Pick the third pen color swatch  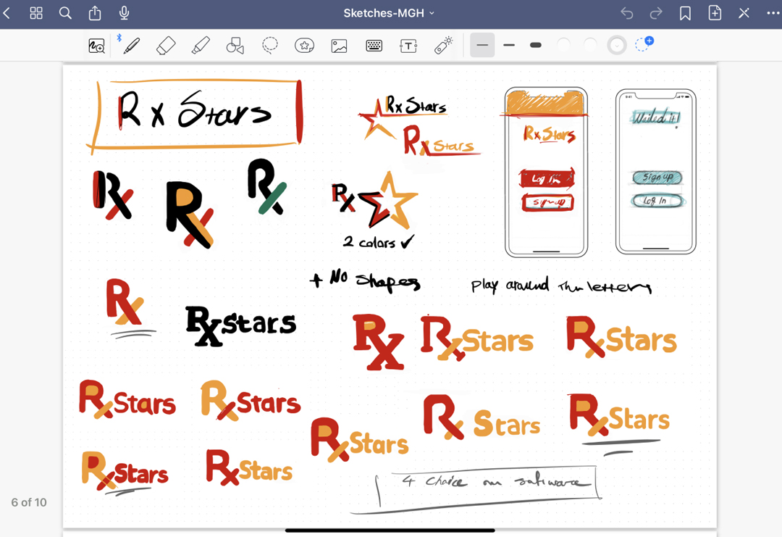[617, 46]
